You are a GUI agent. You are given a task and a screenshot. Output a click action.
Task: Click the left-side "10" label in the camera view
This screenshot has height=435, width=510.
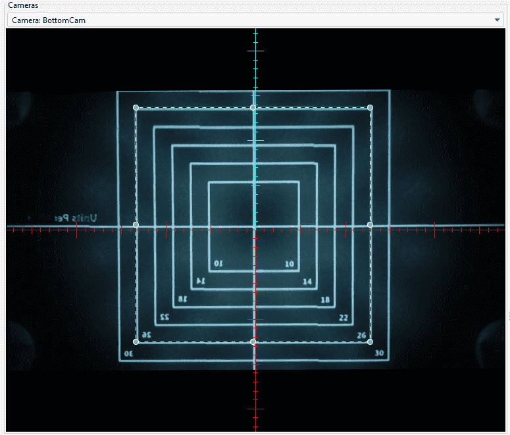click(x=218, y=263)
